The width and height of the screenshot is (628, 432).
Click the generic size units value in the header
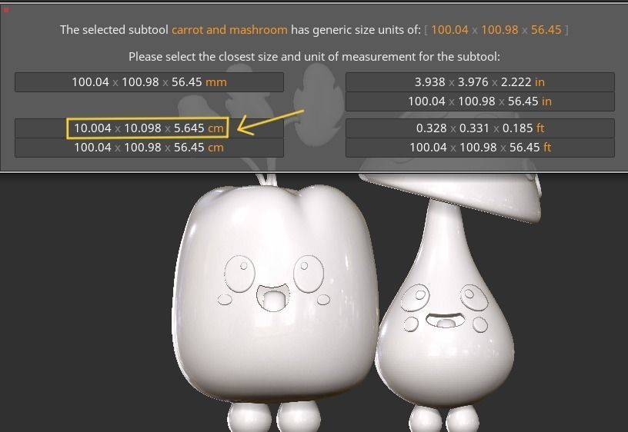point(496,30)
